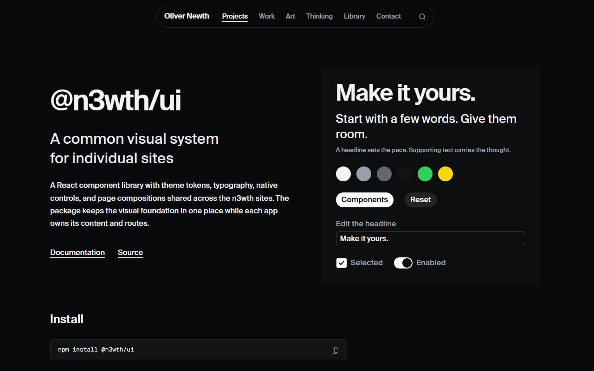Click the 'Make it yours.' preview headline
This screenshot has height=371, width=594.
click(406, 92)
